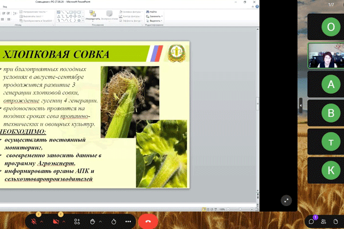Select participant tile T
This screenshot has height=229, width=344.
pyautogui.click(x=326, y=141)
